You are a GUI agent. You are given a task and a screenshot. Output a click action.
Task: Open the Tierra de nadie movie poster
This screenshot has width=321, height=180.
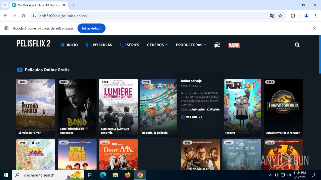[201, 154]
